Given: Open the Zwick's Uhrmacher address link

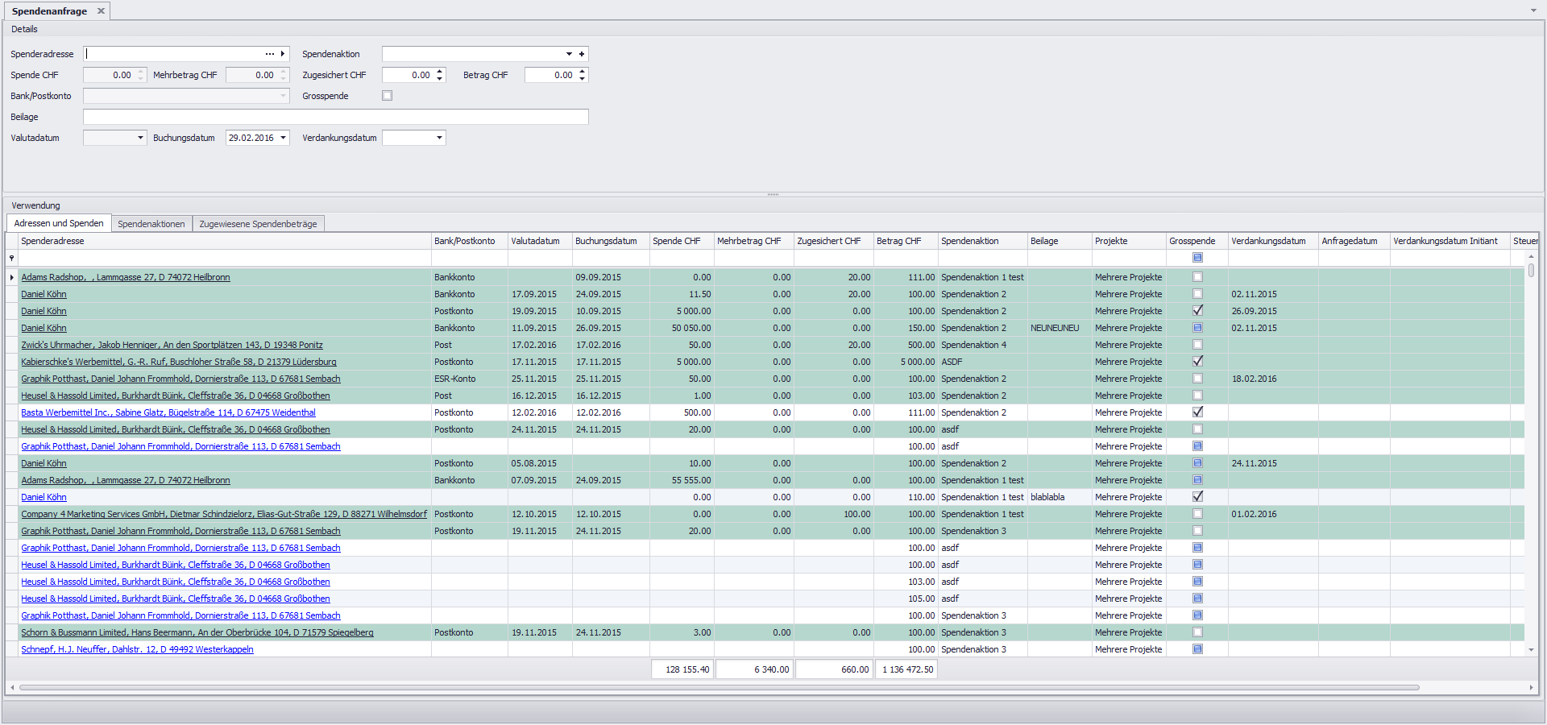Looking at the screenshot, I should tap(172, 345).
